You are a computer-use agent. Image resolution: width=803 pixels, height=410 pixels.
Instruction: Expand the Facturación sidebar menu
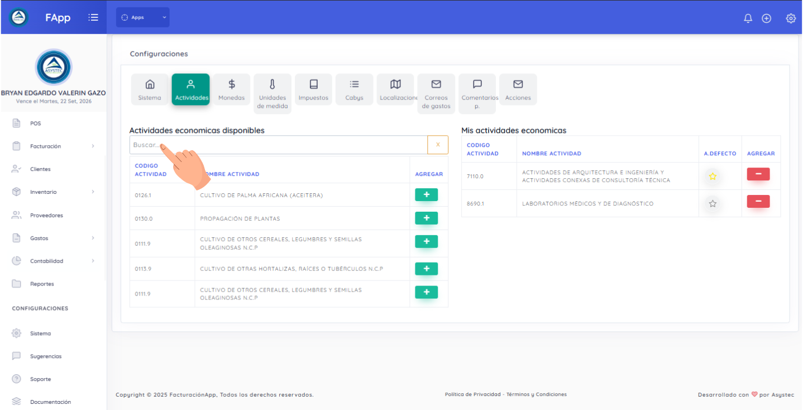(x=53, y=146)
